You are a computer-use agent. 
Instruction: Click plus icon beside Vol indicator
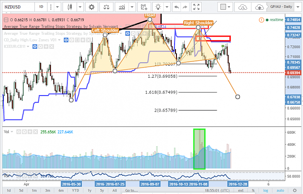(30, 132)
